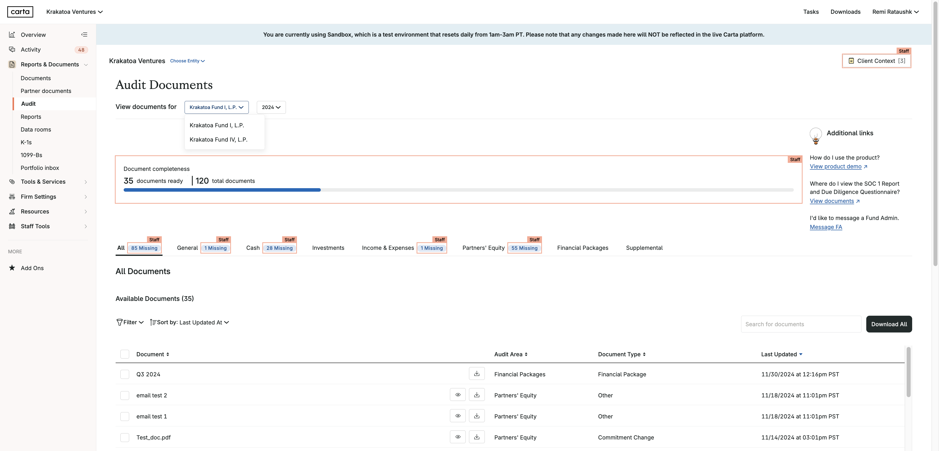The image size is (939, 451).
Task: Preview email test 2 with eye icon
Action: click(458, 395)
